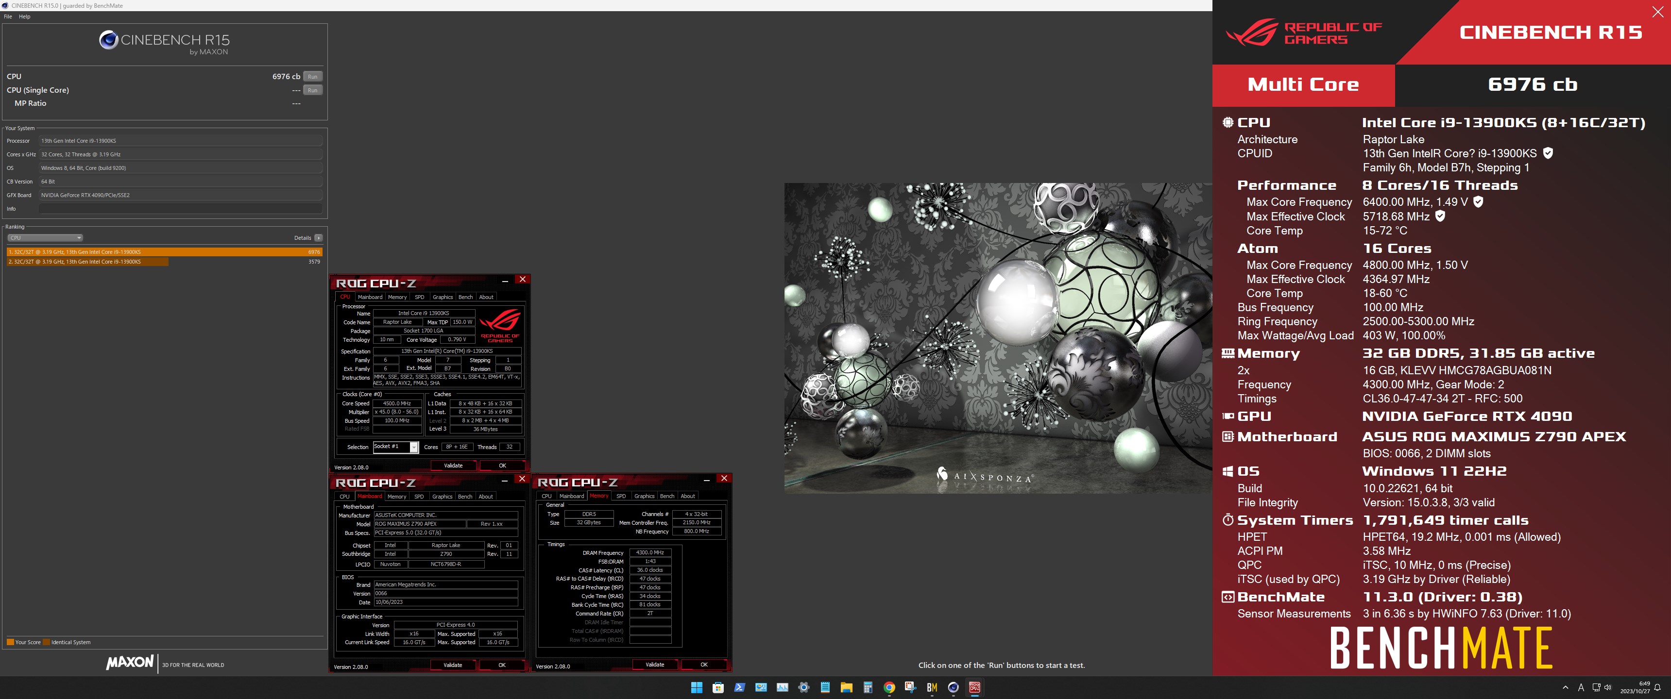This screenshot has height=699, width=1671.
Task: Switch to Google Chrome in taskbar
Action: [x=889, y=687]
